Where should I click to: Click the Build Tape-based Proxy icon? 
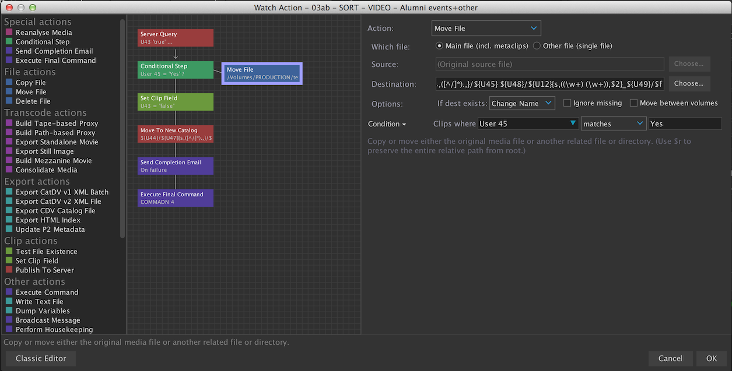click(x=9, y=123)
